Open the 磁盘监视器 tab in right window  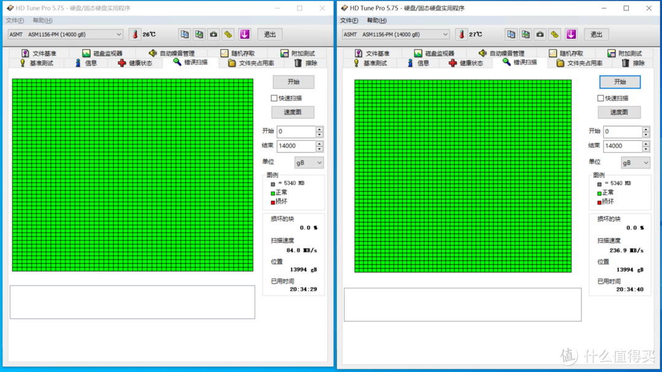436,53
